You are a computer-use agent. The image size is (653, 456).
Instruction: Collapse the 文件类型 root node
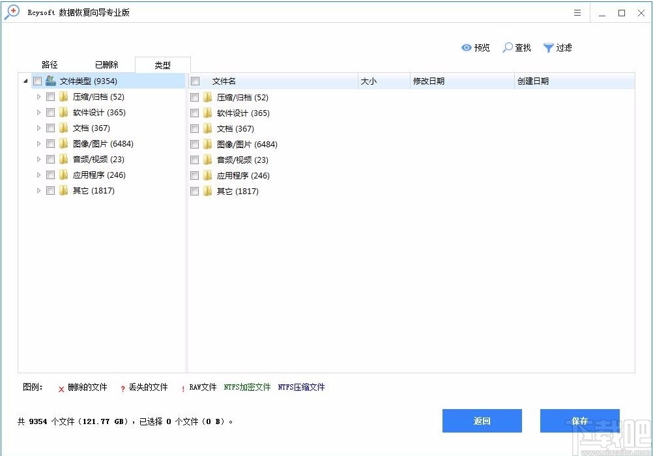(x=25, y=81)
